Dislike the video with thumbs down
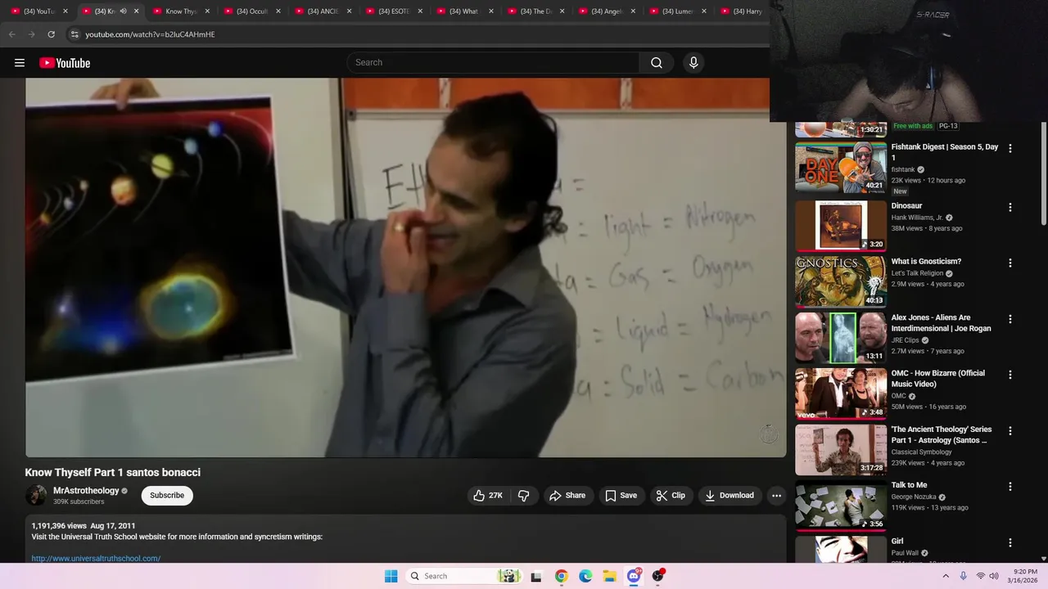This screenshot has height=589, width=1048. pos(524,496)
